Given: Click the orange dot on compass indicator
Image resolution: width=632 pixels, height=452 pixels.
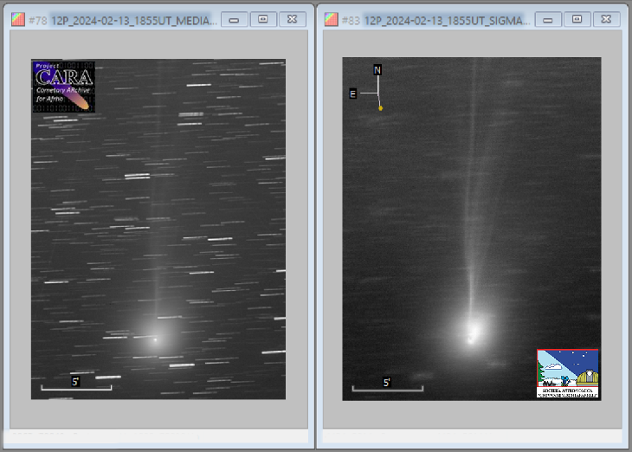Looking at the screenshot, I should 380,108.
